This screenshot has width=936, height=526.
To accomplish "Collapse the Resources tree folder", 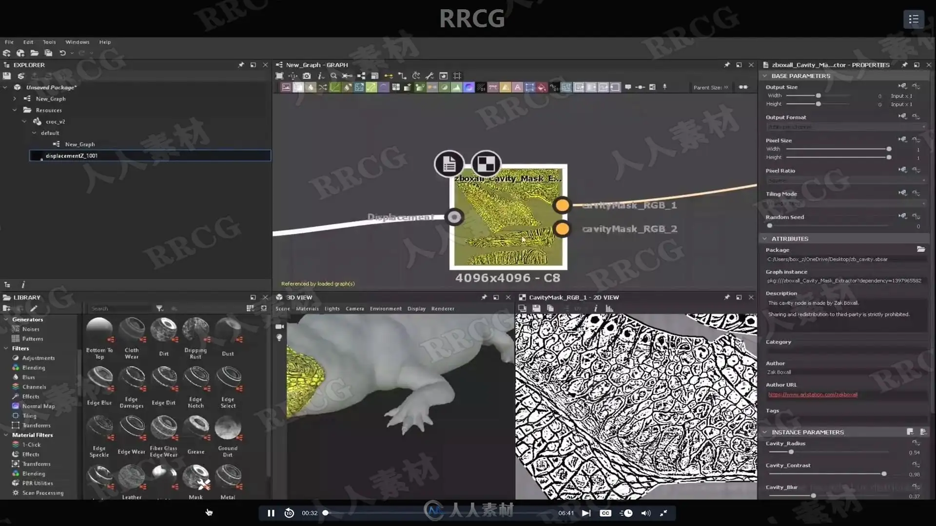I will [x=15, y=110].
